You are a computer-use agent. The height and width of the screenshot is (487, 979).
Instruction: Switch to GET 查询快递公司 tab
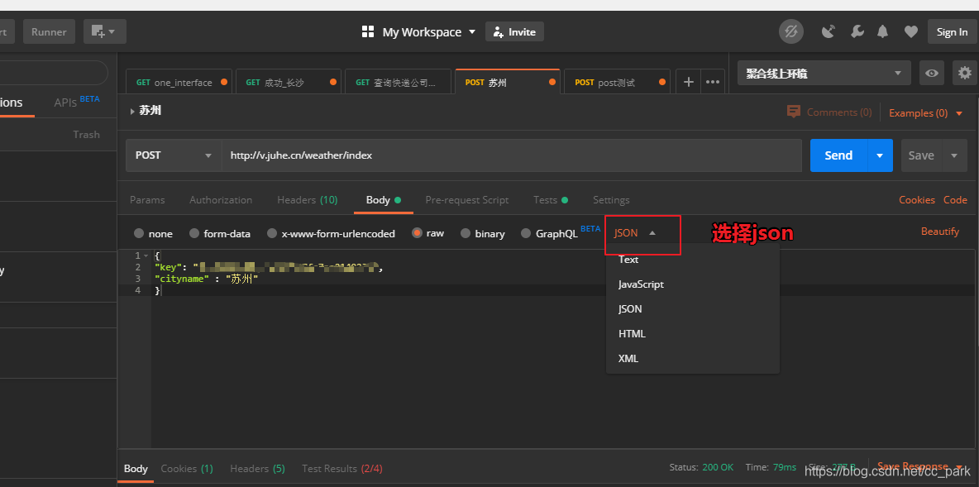(398, 82)
